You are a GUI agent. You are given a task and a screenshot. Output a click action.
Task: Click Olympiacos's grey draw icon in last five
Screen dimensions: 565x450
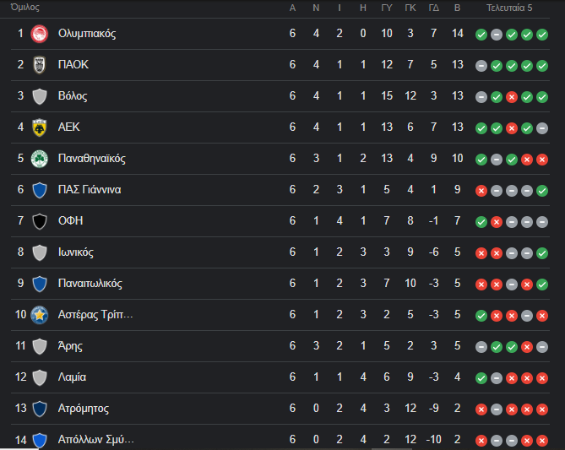point(496,35)
